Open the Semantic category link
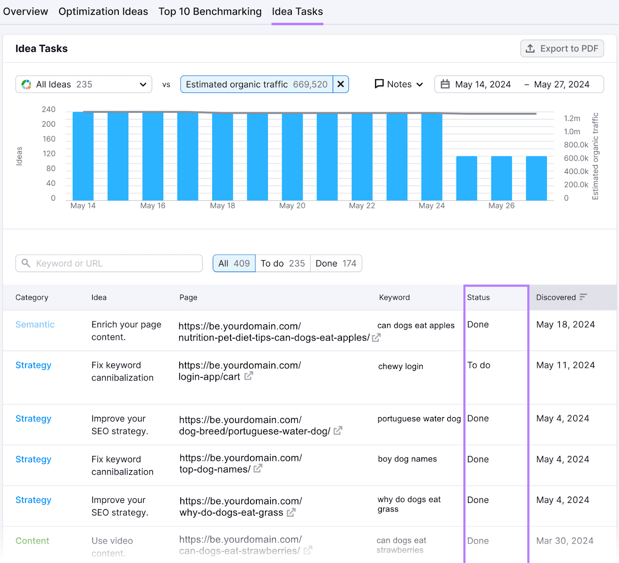The image size is (619, 563). (x=35, y=324)
